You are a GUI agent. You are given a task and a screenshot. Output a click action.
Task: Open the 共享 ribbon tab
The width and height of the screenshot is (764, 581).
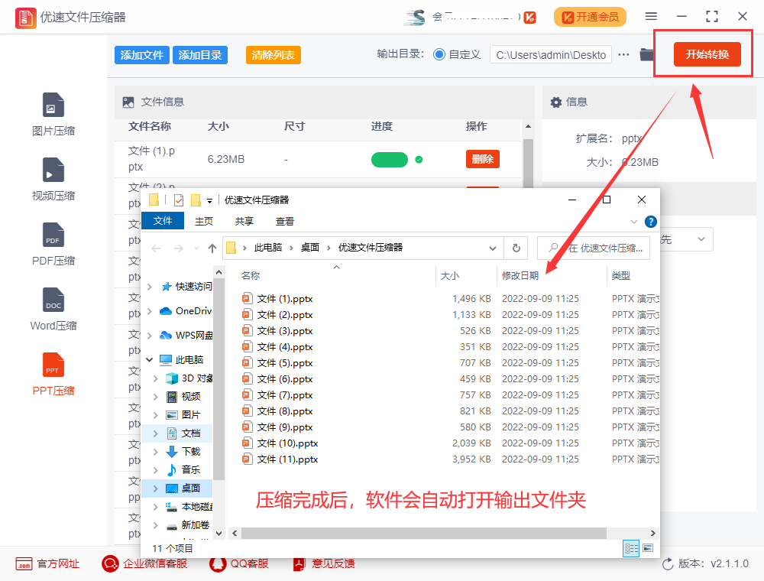coord(244,221)
